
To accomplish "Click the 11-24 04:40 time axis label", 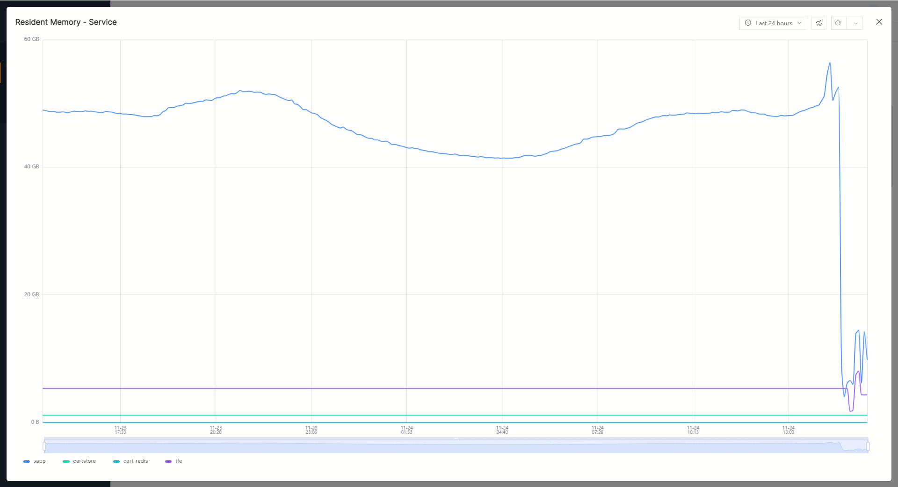I will [x=502, y=430].
